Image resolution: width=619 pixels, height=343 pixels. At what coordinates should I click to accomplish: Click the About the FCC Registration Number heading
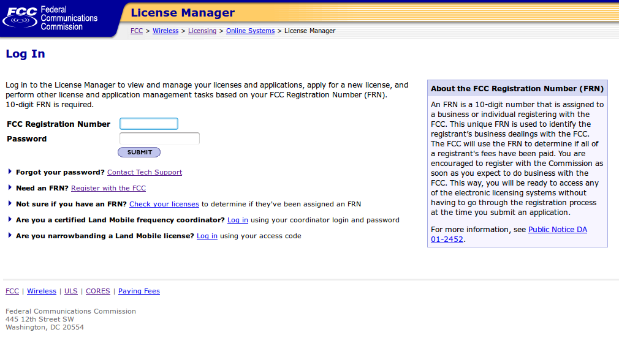(517, 89)
